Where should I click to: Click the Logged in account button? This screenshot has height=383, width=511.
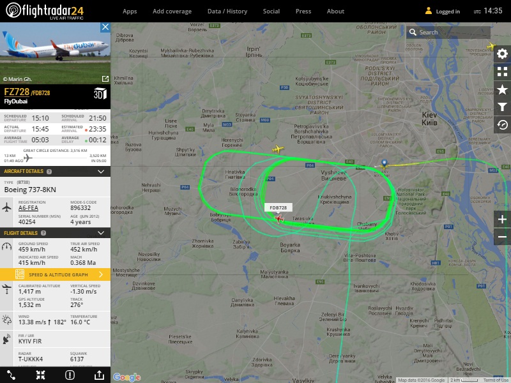[x=443, y=11]
